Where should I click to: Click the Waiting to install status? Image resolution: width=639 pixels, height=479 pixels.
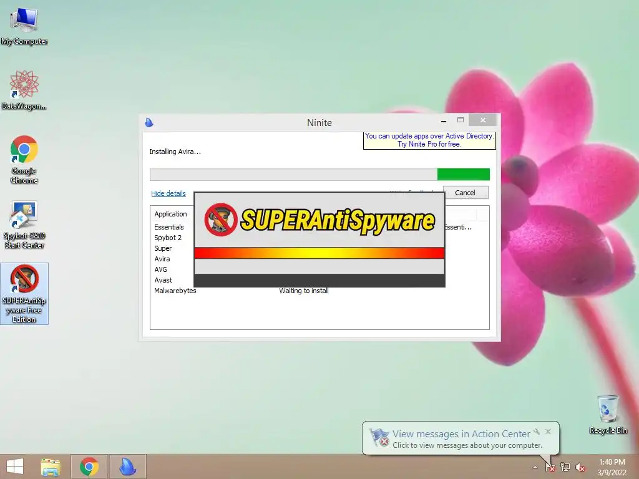click(304, 291)
